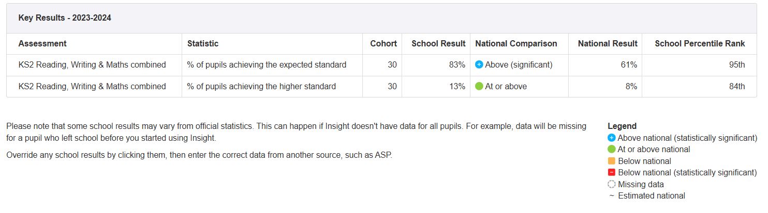Select the Statistic column header
This screenshot has width=768, height=213.
(x=203, y=44)
